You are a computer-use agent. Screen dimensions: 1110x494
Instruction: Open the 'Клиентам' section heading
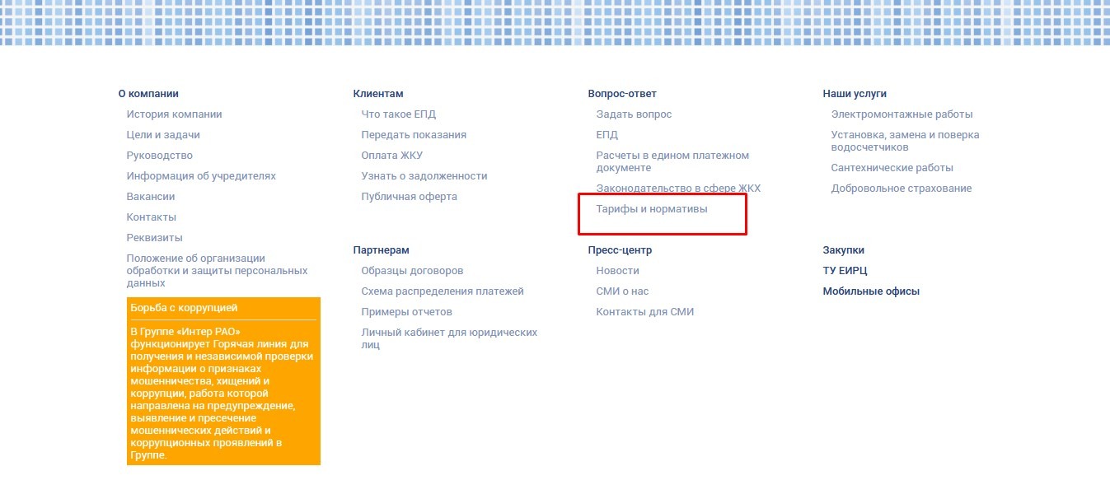click(x=378, y=94)
